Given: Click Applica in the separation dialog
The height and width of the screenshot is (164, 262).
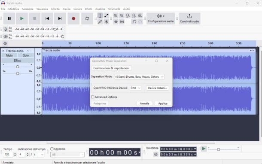Looking at the screenshot, I should pos(163,103).
